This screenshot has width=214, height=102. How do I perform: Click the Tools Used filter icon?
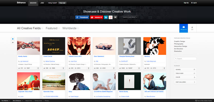pyautogui.click(x=194, y=73)
